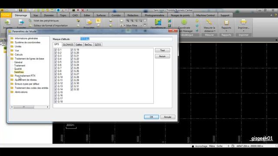The height and width of the screenshot is (156, 278).
Task: Select Abréviations in settings tree
Action: pyautogui.click(x=21, y=92)
